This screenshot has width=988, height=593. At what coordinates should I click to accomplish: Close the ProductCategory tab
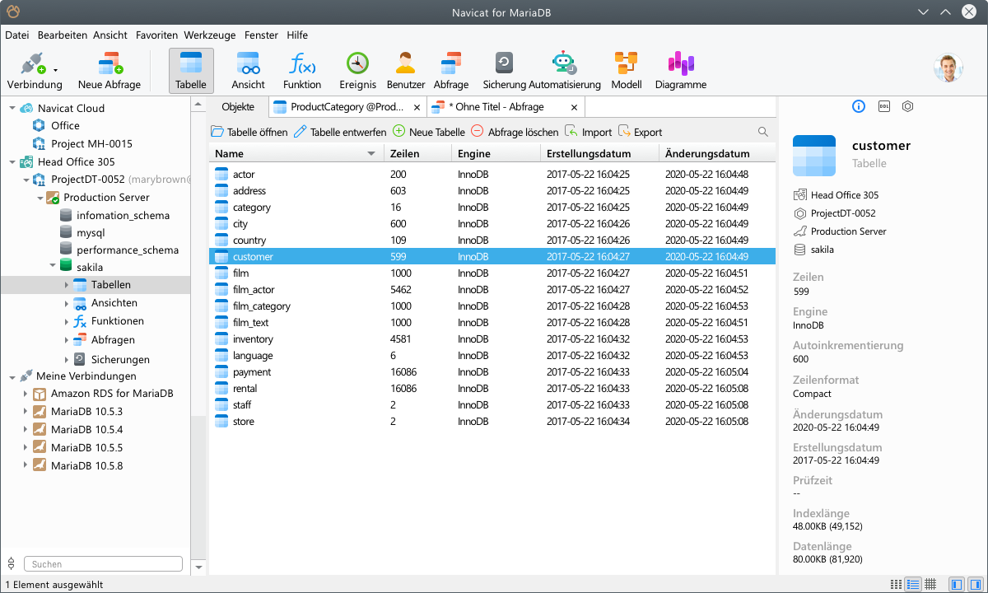pyautogui.click(x=417, y=107)
